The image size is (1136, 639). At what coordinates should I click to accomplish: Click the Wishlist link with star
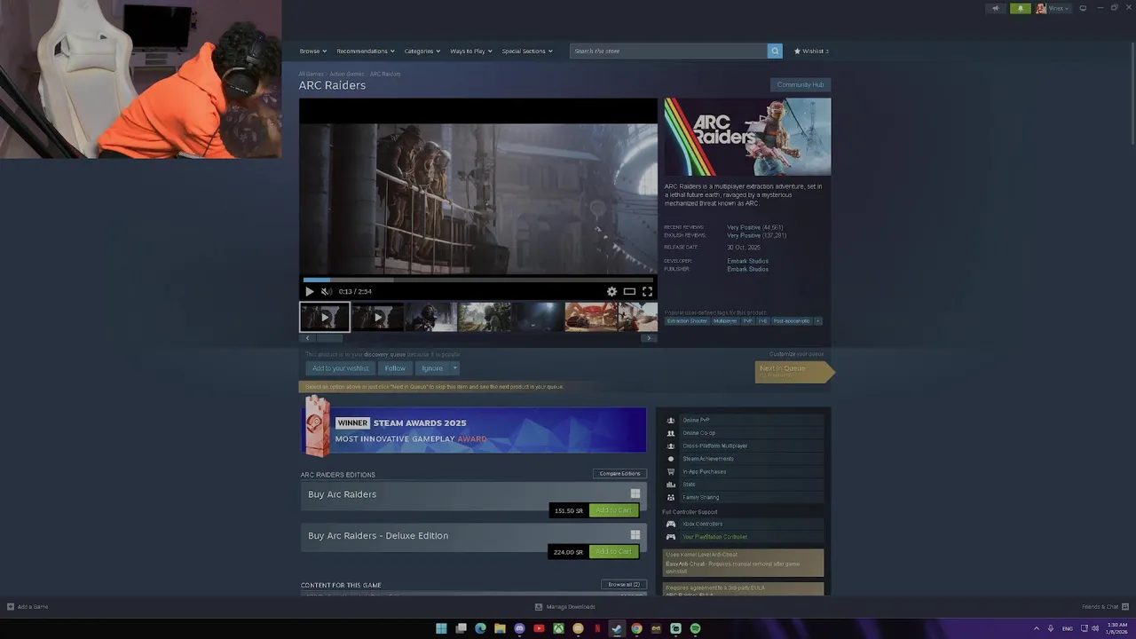(811, 51)
